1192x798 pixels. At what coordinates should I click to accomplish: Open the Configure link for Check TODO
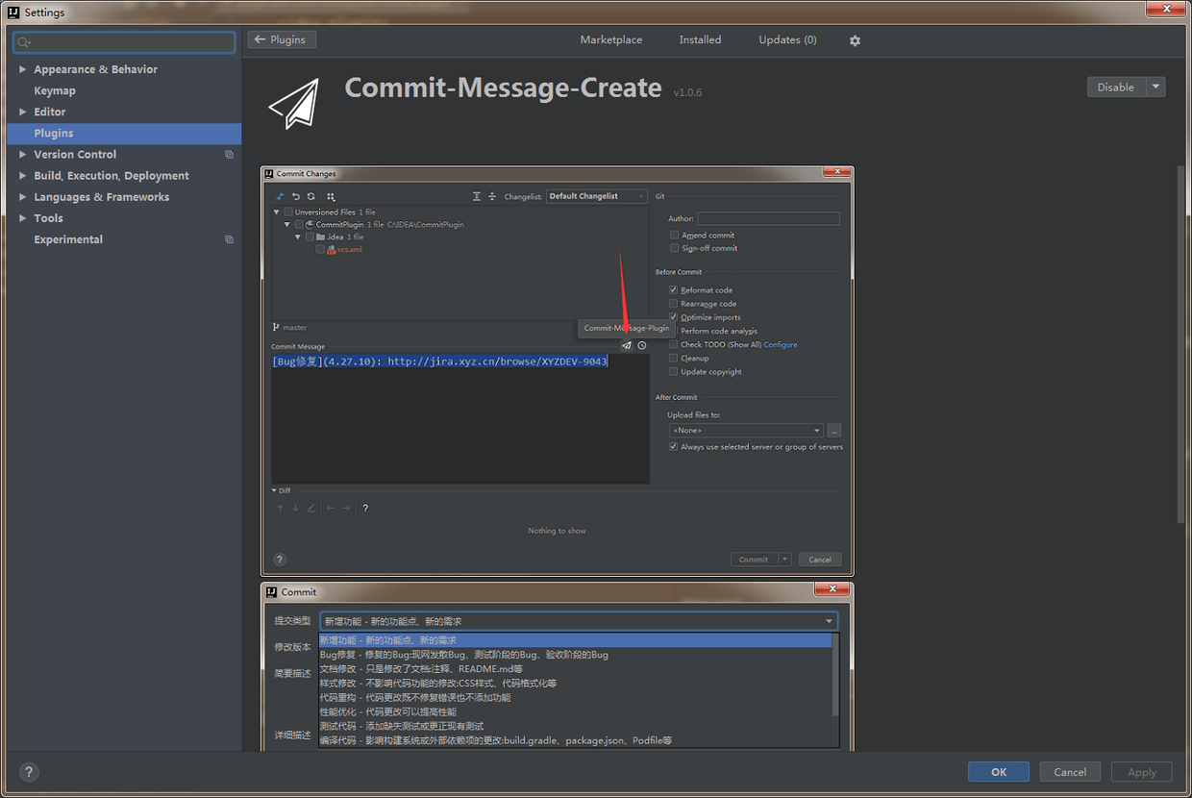781,344
